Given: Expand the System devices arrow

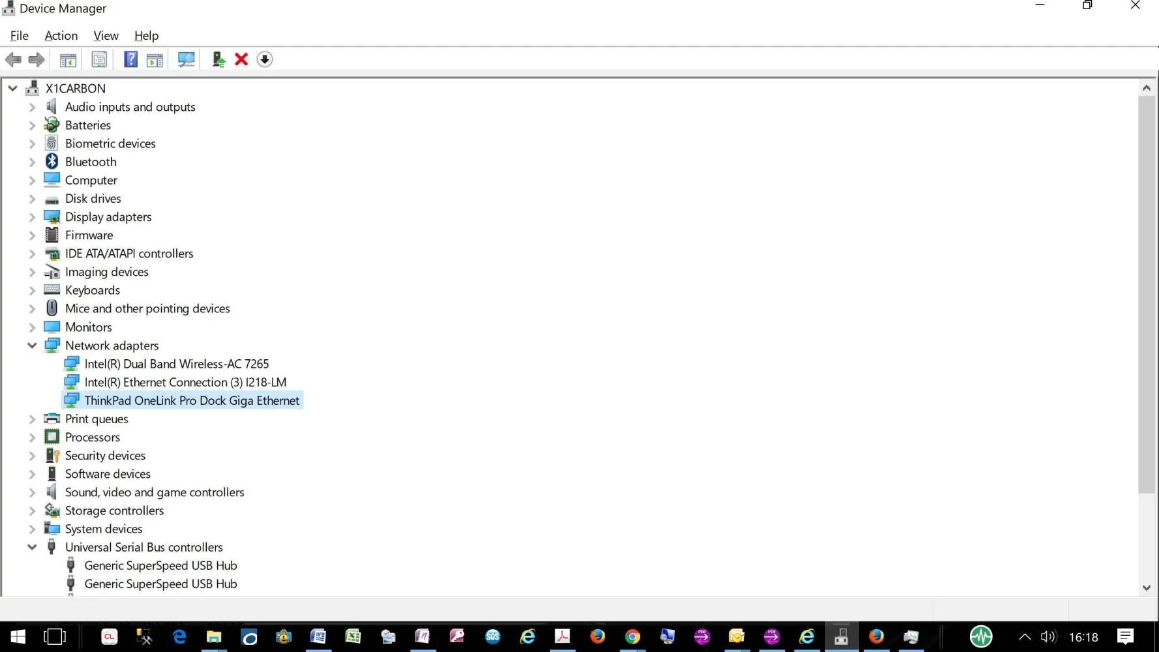Looking at the screenshot, I should coord(32,529).
